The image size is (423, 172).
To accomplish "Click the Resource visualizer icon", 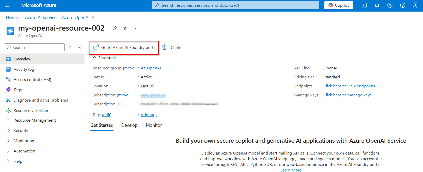I will point(8,110).
